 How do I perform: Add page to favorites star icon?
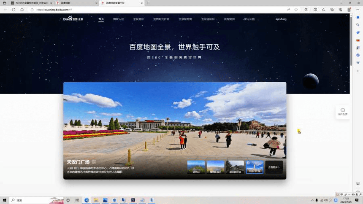[296, 10]
